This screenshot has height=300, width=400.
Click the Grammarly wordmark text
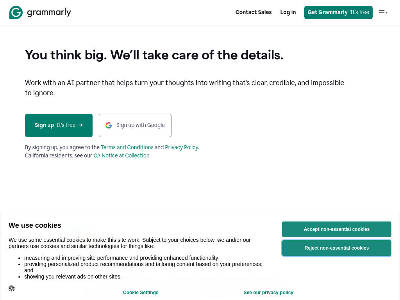[49, 12]
